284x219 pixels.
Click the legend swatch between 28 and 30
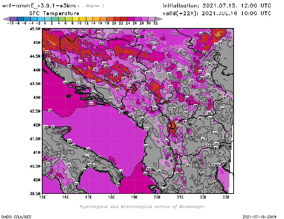[x=145, y=19]
